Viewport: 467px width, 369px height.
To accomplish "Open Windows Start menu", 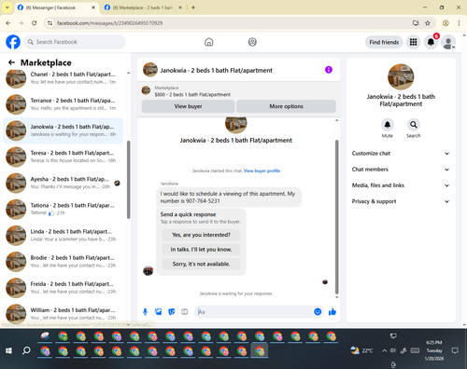I will pyautogui.click(x=8, y=350).
